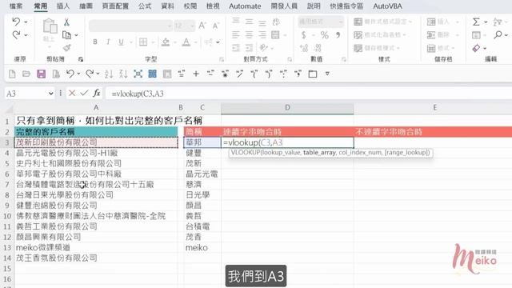Click the Insert Function fx button

(x=96, y=94)
